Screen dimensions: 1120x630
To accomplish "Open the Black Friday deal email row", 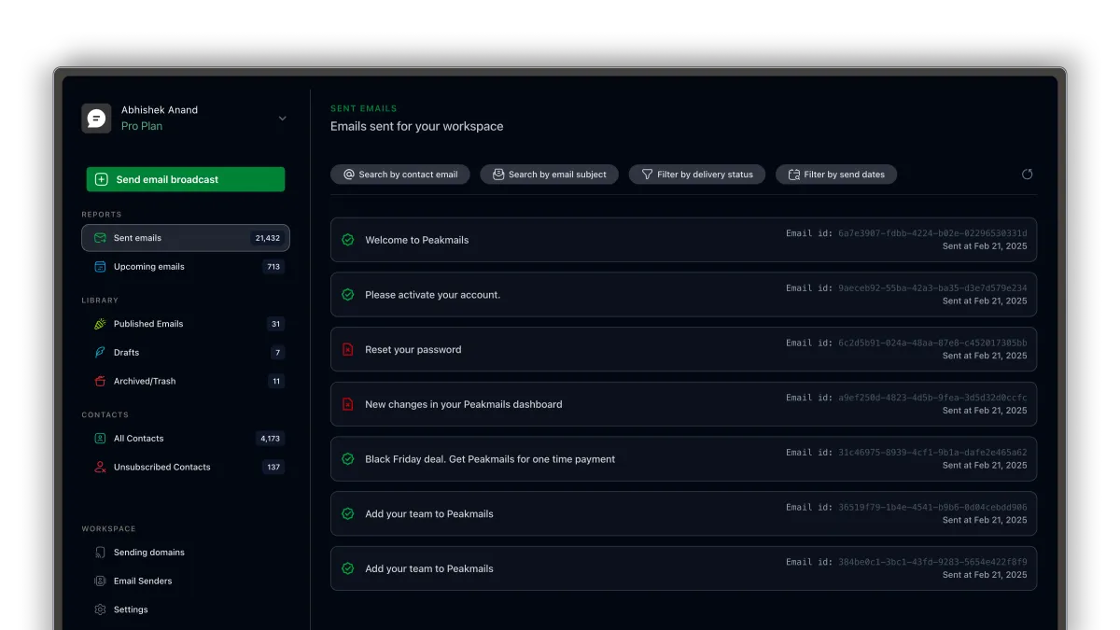I will coord(683,459).
